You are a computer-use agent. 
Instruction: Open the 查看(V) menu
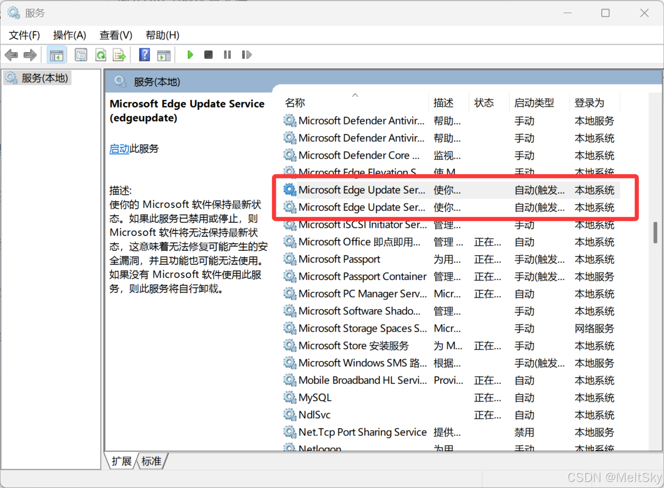click(x=116, y=35)
